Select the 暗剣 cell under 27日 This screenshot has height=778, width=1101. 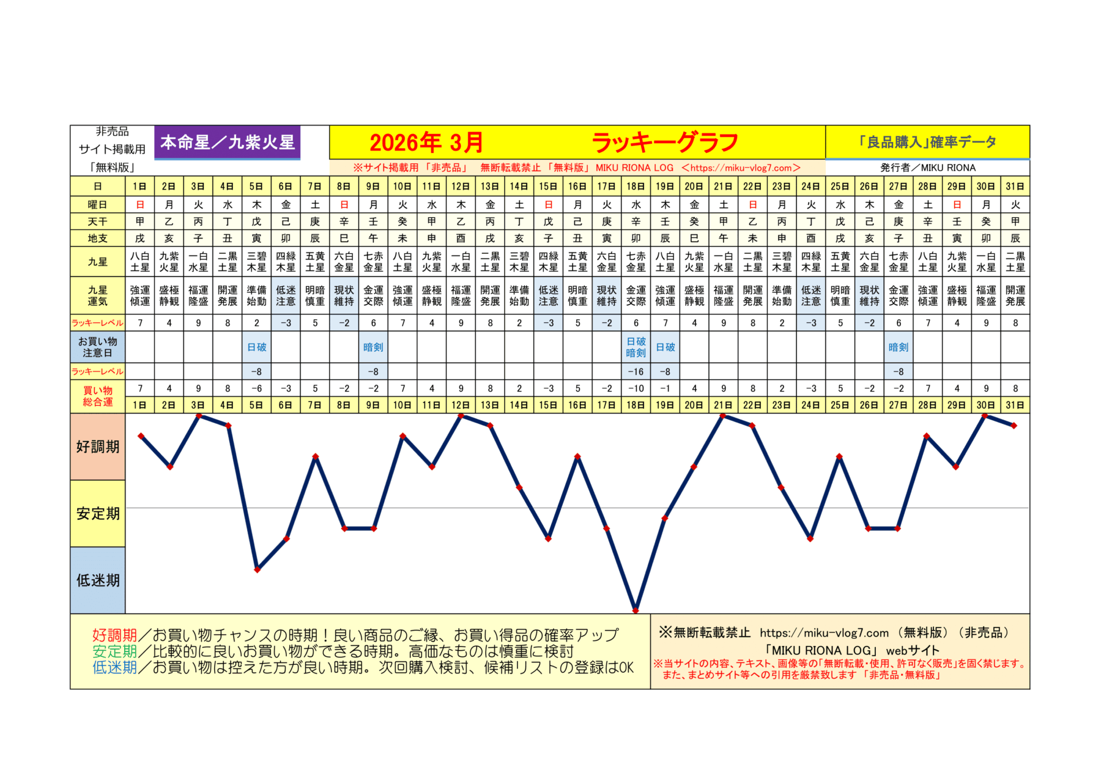[898, 347]
